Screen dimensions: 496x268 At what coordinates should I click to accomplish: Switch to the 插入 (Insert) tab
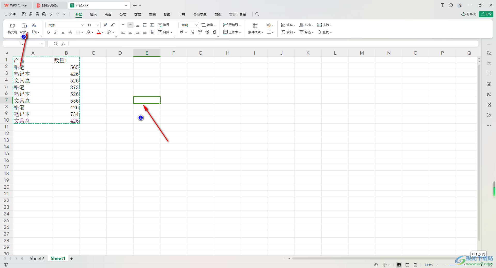tap(93, 14)
